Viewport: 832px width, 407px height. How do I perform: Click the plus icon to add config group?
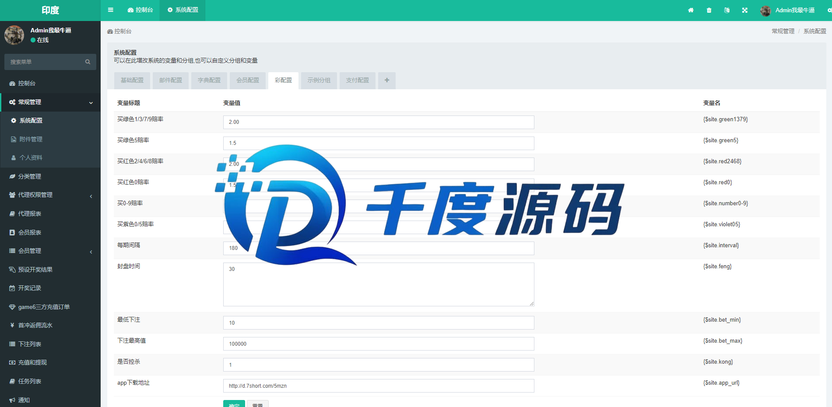387,81
